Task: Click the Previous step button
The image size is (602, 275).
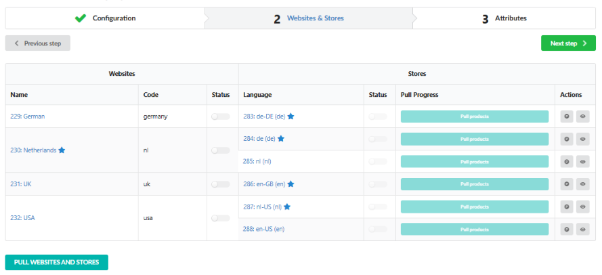Action: click(38, 43)
